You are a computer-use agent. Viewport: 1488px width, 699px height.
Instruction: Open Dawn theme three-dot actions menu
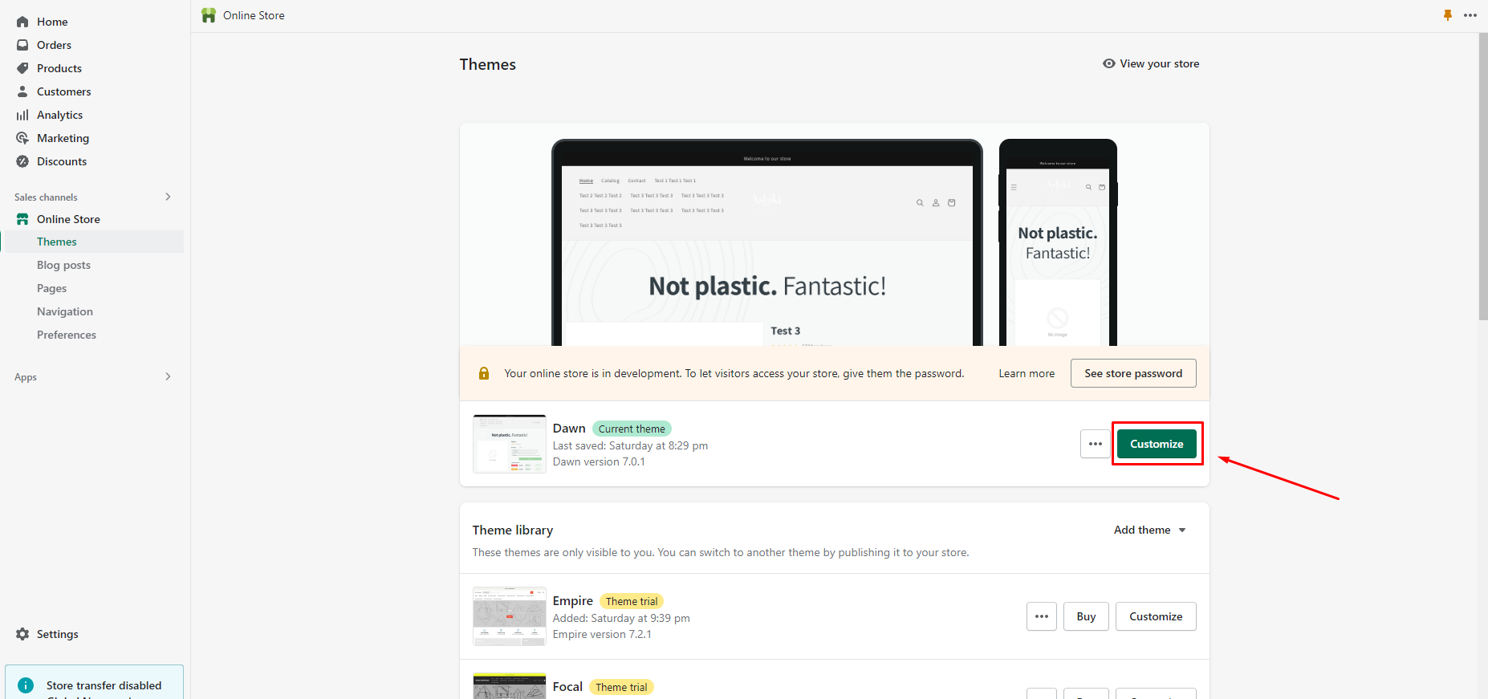point(1096,444)
